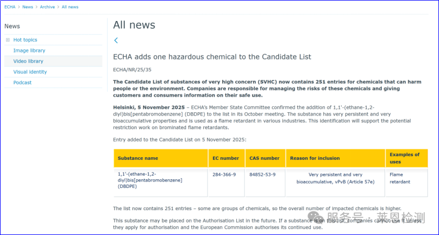Screen dimensions: 439x235
Task: Click All news breadcrumb link
Action: 70,7
